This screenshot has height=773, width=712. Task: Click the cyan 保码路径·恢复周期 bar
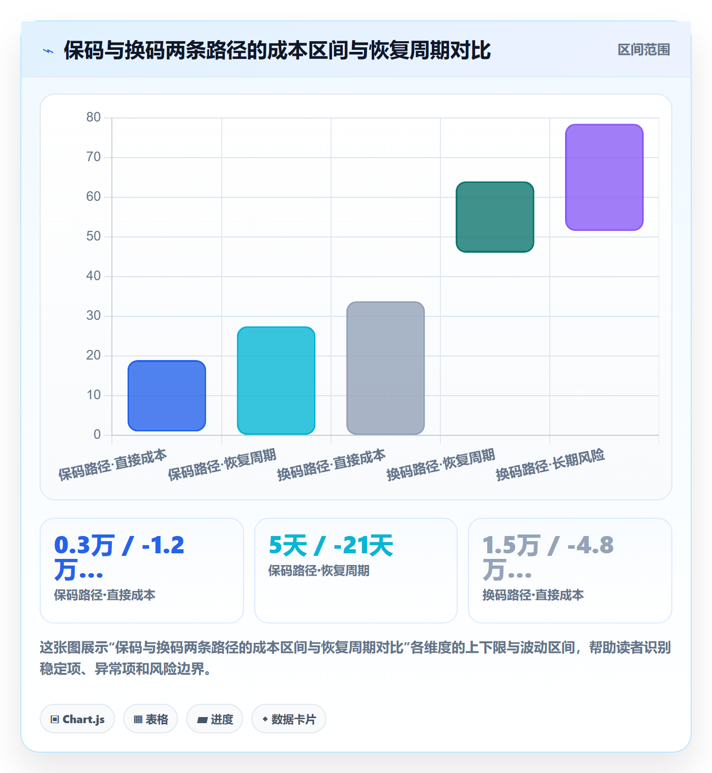pyautogui.click(x=276, y=380)
